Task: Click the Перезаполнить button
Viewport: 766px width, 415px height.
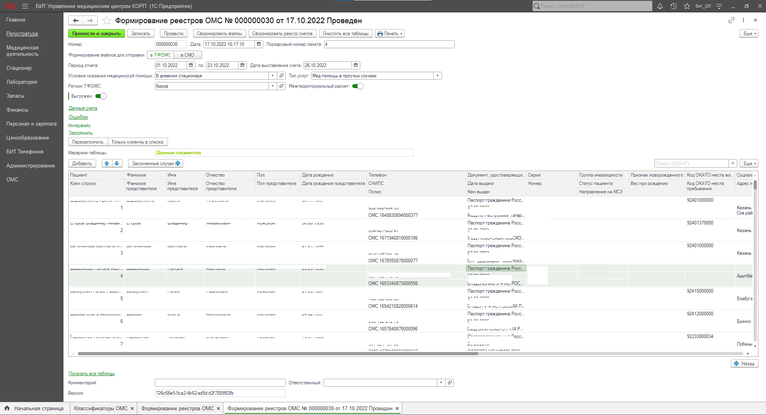Action: pos(88,142)
